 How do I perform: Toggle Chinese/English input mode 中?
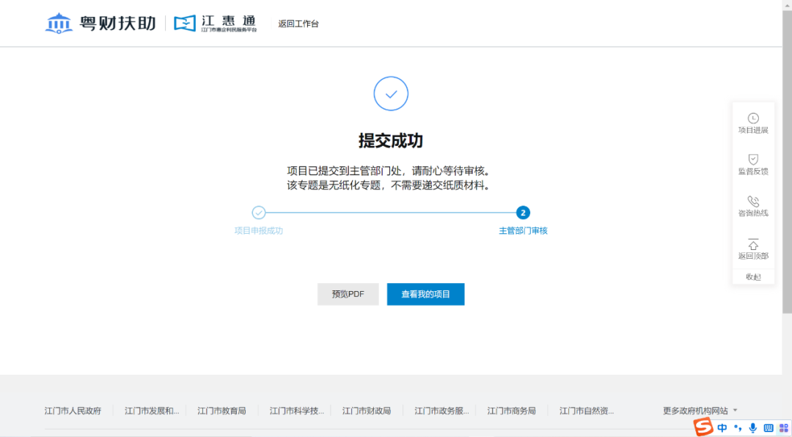(x=722, y=427)
